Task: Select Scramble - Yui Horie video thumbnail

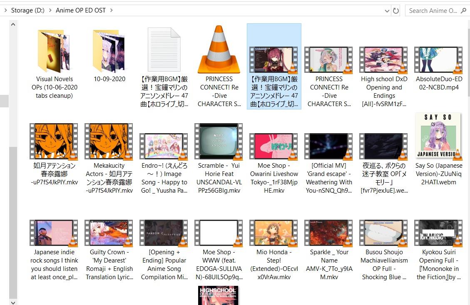Action: click(x=219, y=141)
